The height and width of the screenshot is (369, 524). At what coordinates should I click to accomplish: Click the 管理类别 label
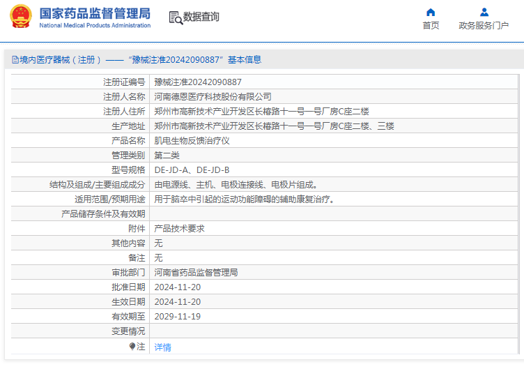tap(128, 156)
